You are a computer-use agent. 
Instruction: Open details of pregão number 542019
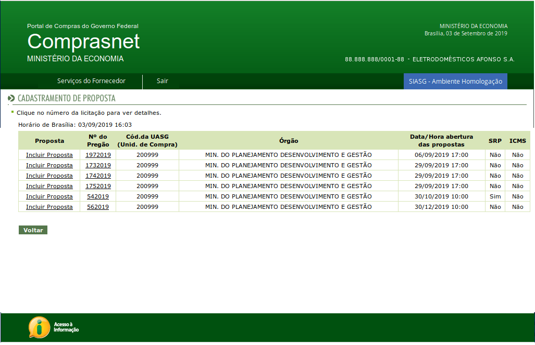click(98, 196)
